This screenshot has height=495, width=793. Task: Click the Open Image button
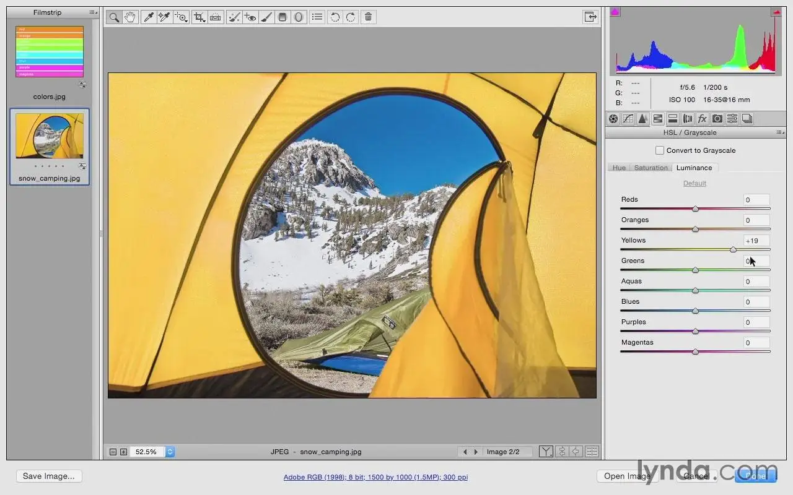(x=628, y=476)
